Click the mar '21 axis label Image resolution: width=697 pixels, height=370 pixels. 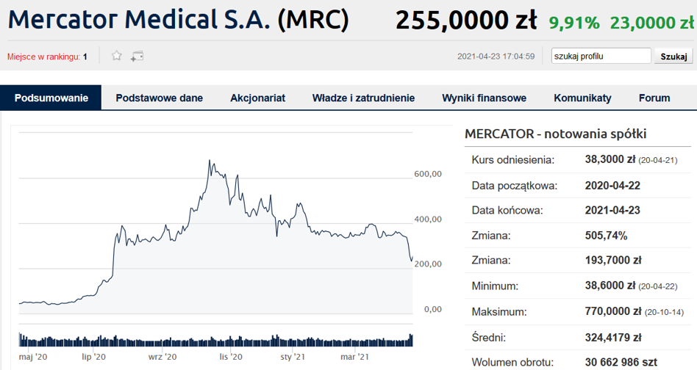coord(354,357)
